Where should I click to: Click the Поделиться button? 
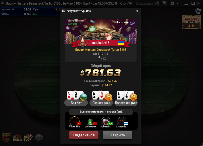84,135
